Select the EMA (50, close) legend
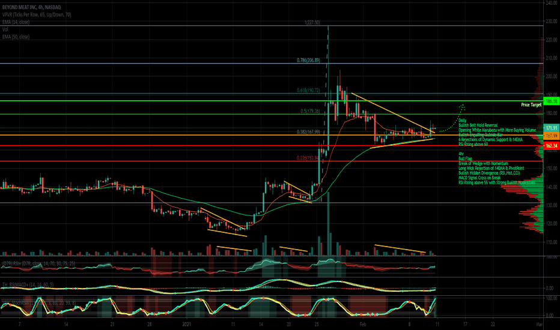Screen dimensions: 560x330 (16, 37)
